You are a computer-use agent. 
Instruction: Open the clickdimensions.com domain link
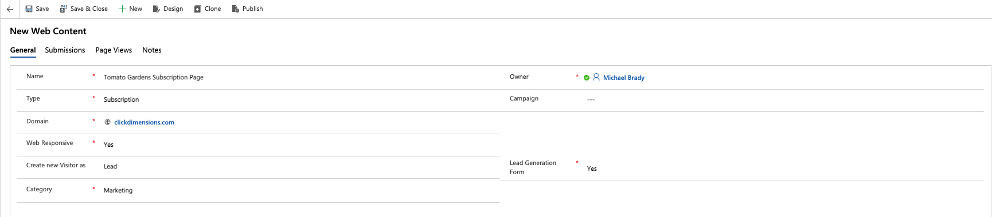[144, 122]
